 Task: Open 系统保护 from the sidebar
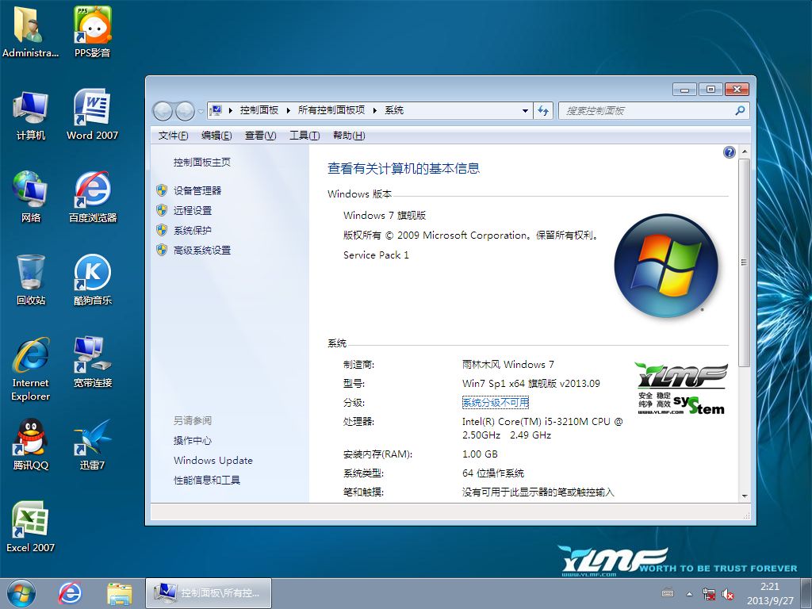pyautogui.click(x=193, y=231)
